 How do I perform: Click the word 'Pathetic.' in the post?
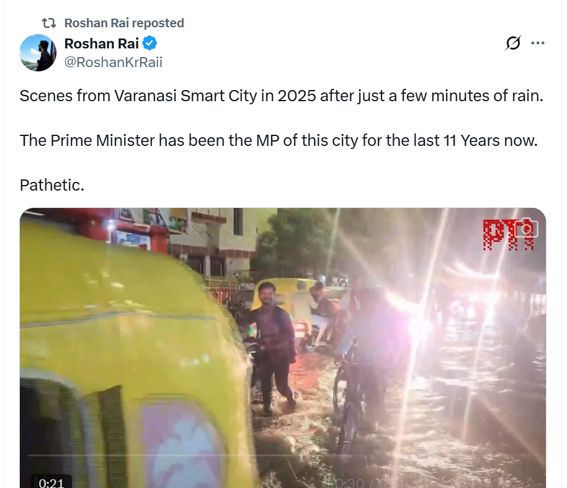pyautogui.click(x=51, y=186)
